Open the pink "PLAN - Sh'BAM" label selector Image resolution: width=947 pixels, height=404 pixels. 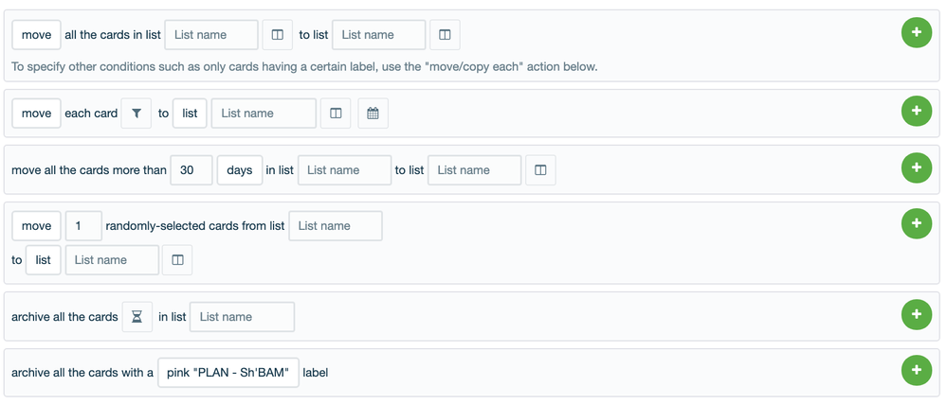[228, 373]
